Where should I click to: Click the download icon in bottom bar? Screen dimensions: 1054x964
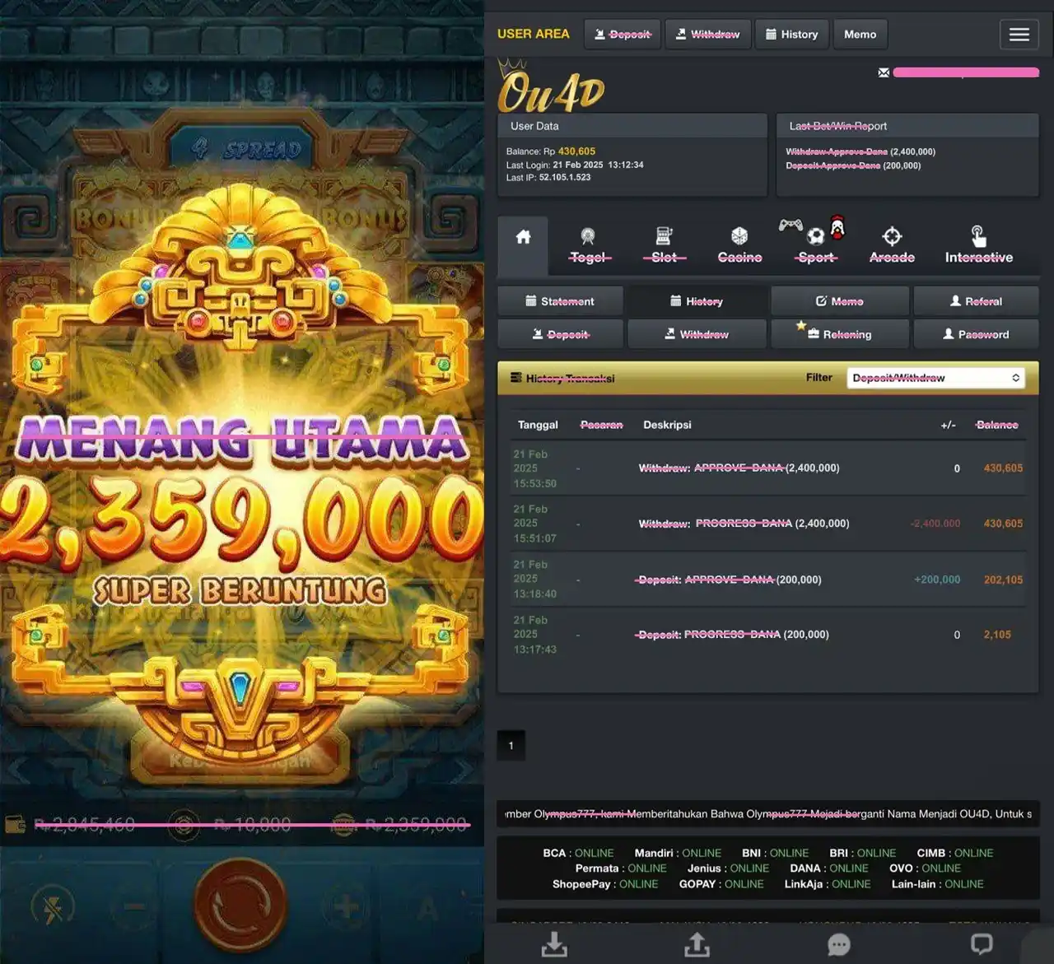pyautogui.click(x=554, y=944)
